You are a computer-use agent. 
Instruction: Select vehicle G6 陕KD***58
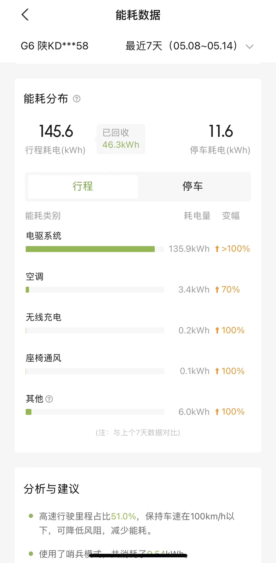click(54, 46)
